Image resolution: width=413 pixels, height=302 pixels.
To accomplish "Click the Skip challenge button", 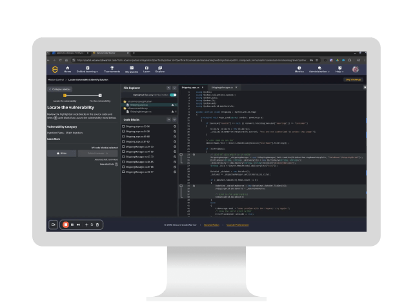I will (353, 79).
